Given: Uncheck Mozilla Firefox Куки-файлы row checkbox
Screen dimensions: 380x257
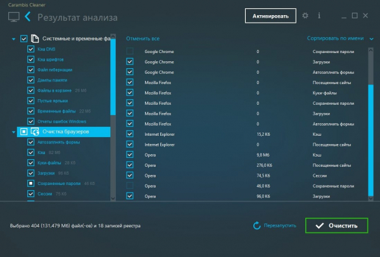Looking at the screenshot, I should 130,93.
